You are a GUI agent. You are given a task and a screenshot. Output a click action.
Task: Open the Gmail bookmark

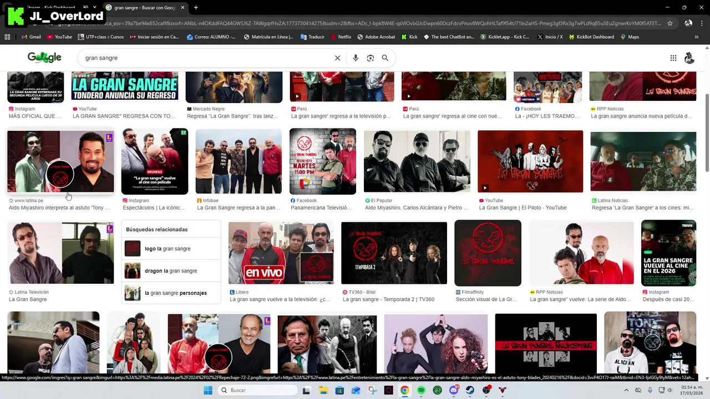[x=31, y=37]
